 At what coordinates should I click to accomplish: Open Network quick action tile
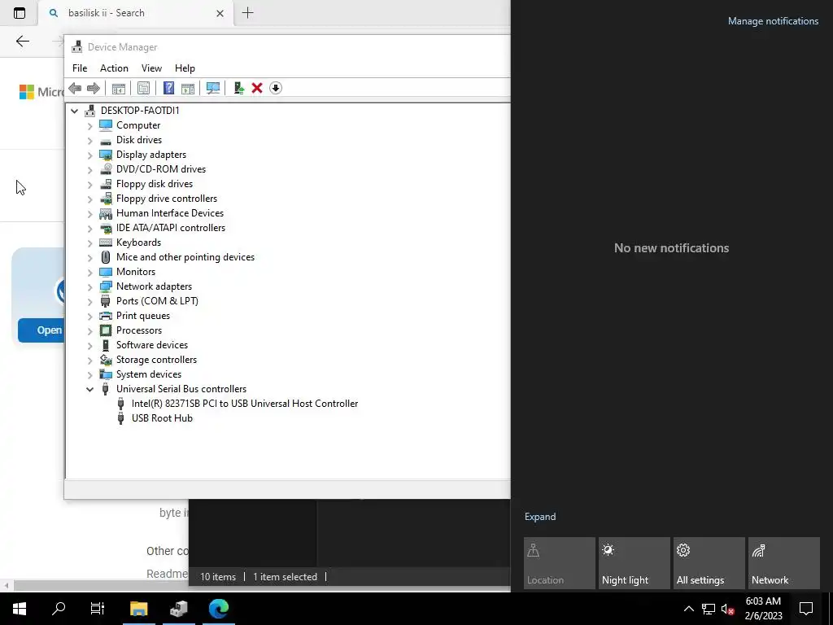tap(783, 563)
